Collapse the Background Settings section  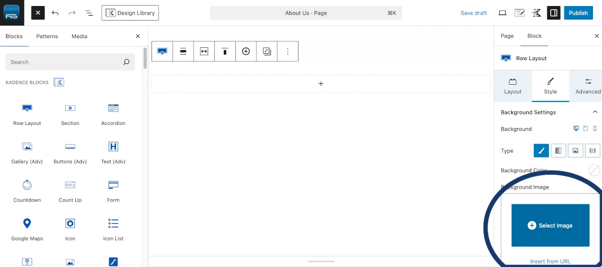coord(595,112)
